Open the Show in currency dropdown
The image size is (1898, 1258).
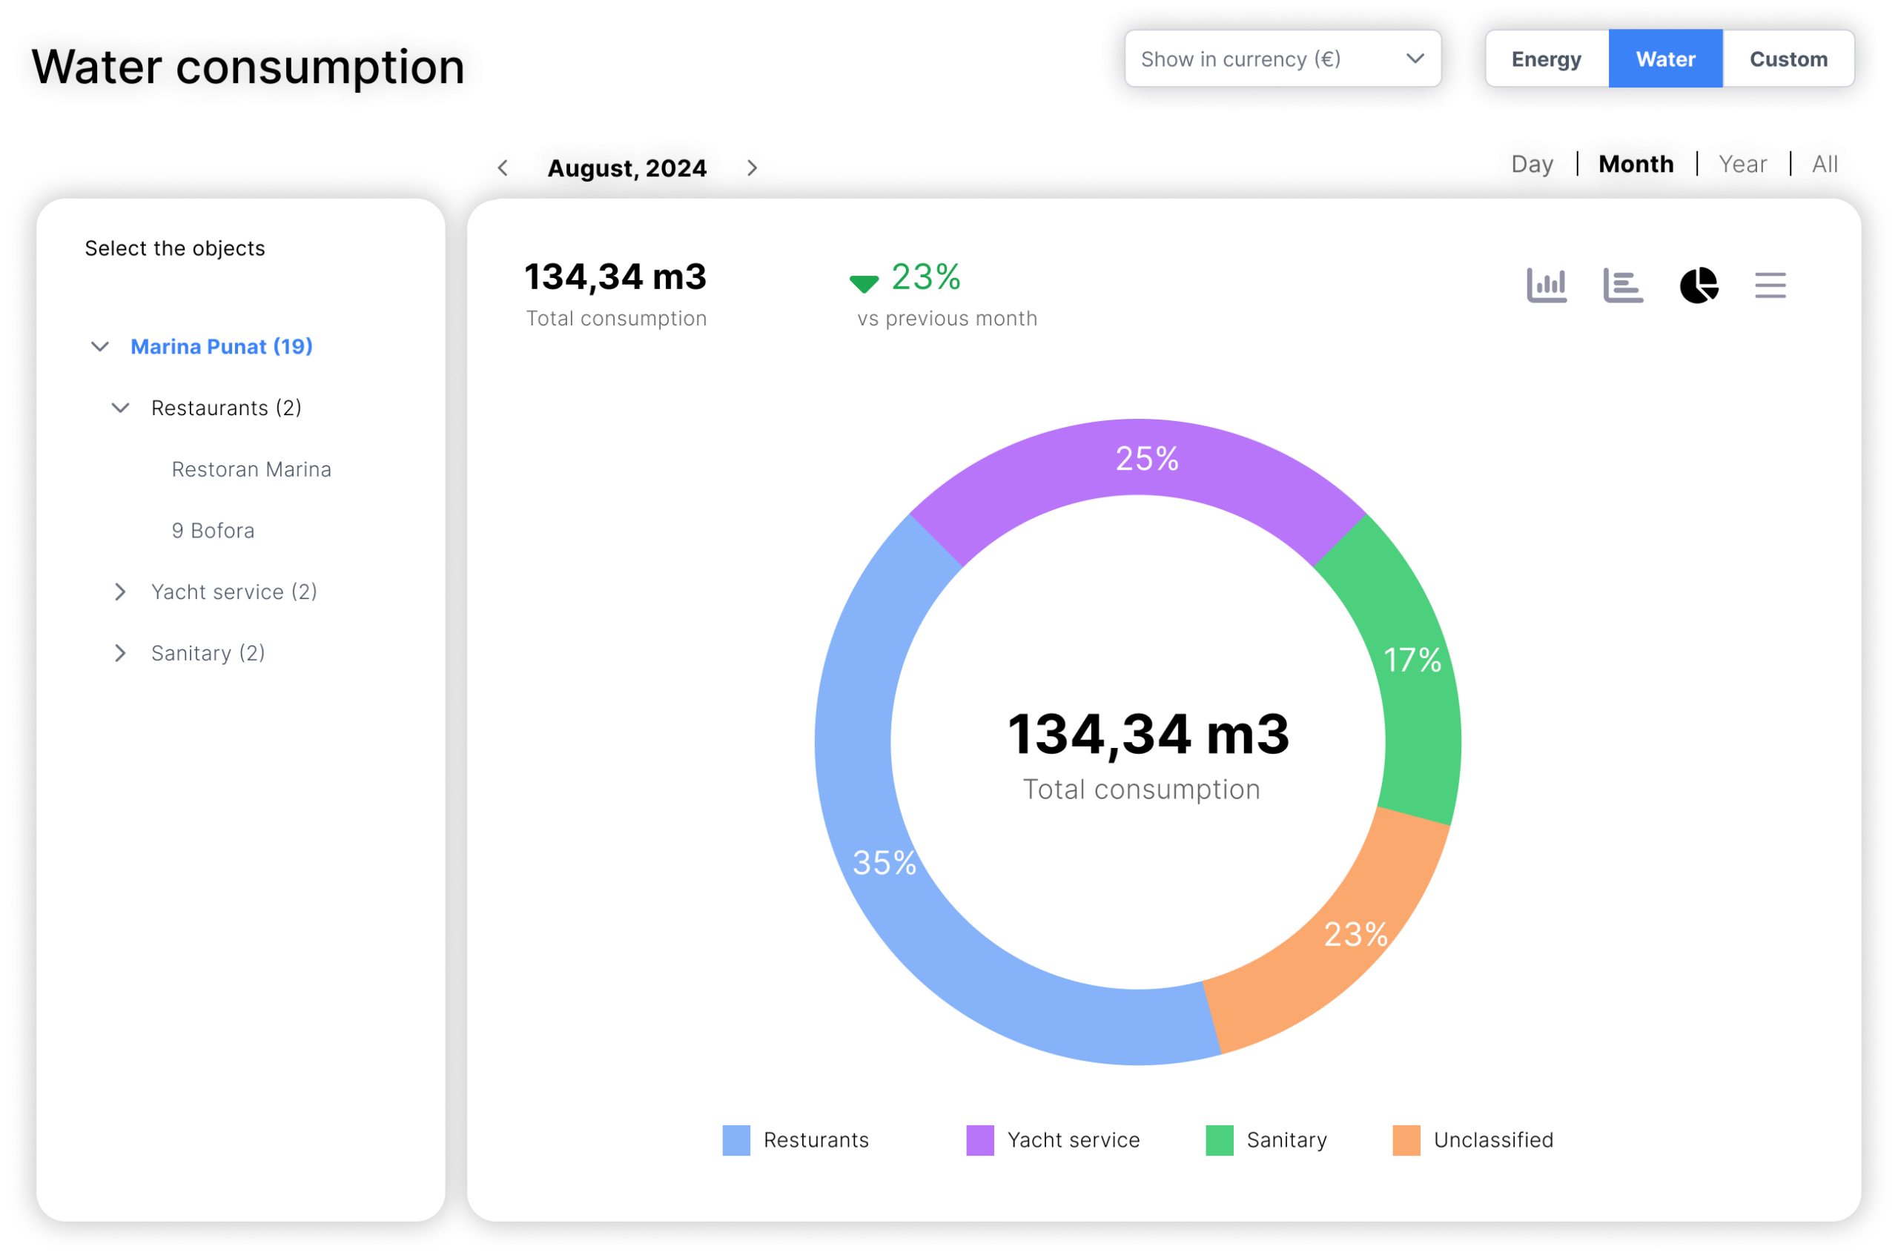tap(1282, 59)
